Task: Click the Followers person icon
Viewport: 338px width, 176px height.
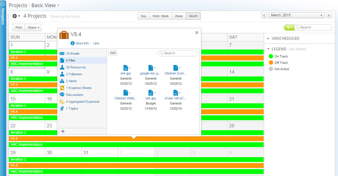Action: tap(62, 74)
